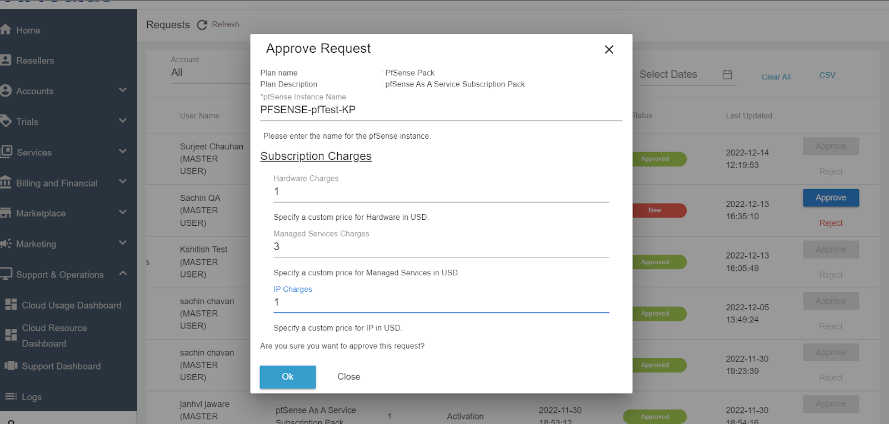Click Approve for Sachin QA request
Image resolution: width=889 pixels, height=424 pixels.
click(831, 198)
